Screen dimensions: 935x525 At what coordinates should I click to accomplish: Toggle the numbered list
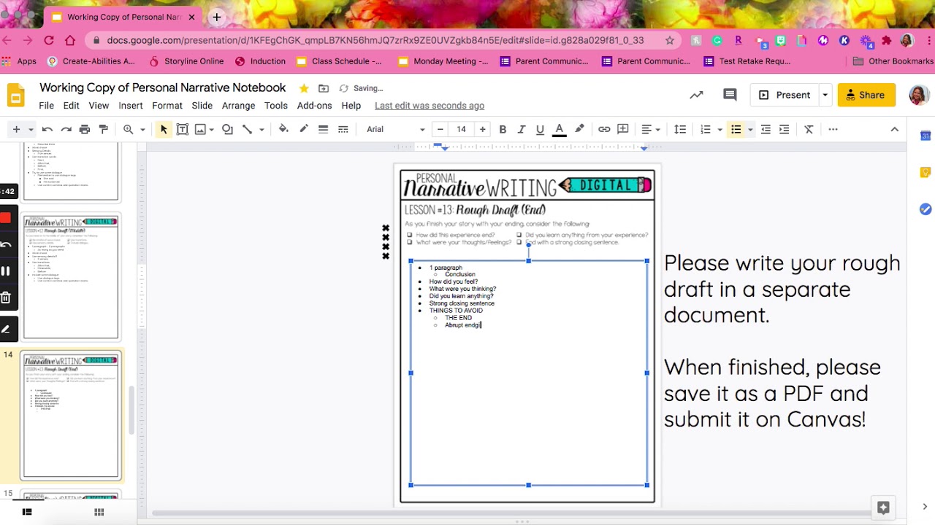pos(706,129)
